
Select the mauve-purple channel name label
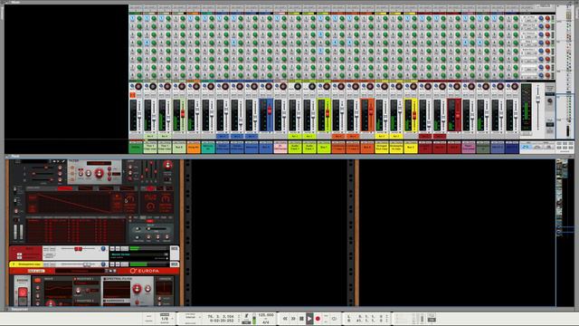[x=469, y=148]
